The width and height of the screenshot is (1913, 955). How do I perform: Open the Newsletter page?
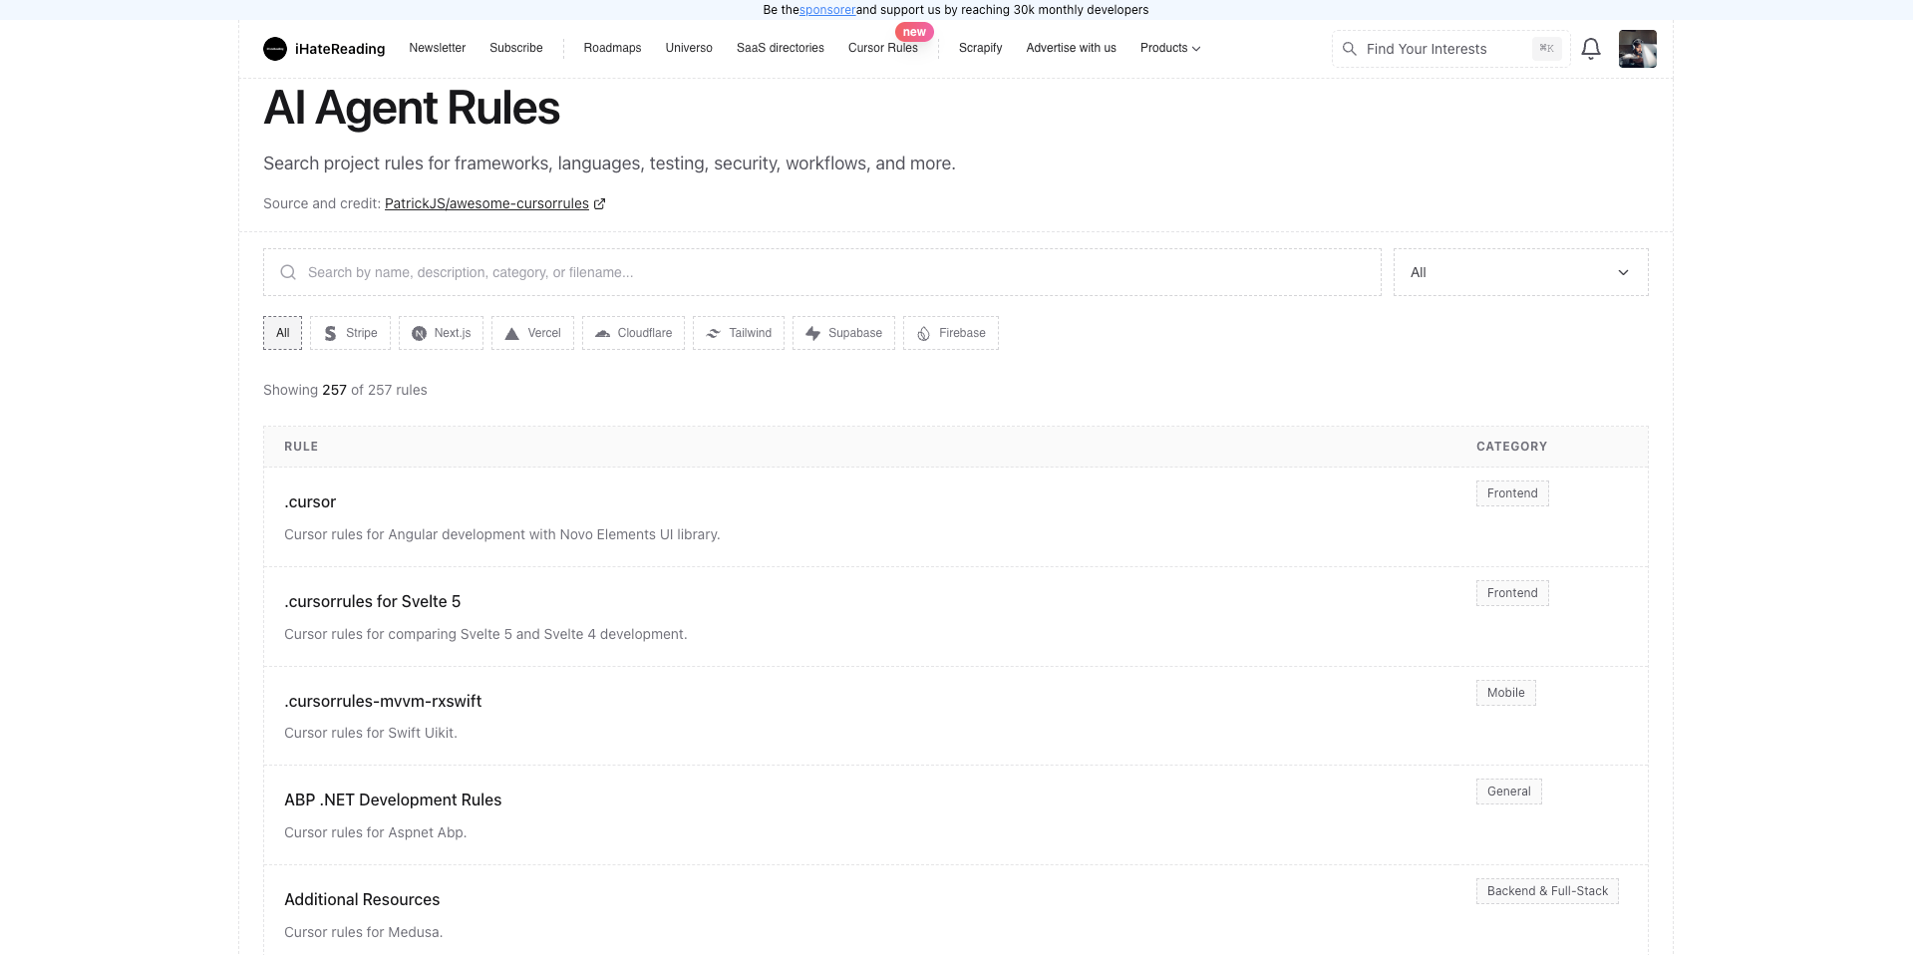click(437, 48)
